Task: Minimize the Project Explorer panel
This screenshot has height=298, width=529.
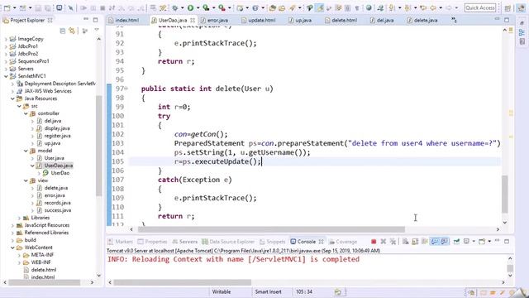Action: pos(86,20)
